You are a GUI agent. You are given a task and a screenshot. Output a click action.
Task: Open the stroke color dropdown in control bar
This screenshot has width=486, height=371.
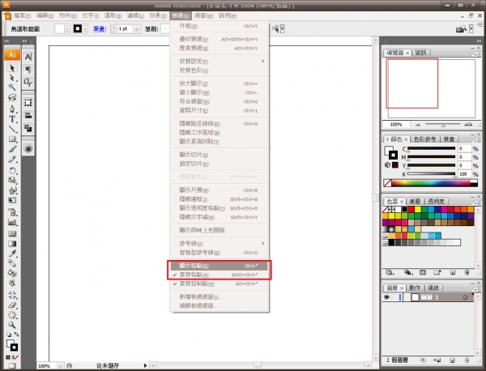tap(85, 29)
